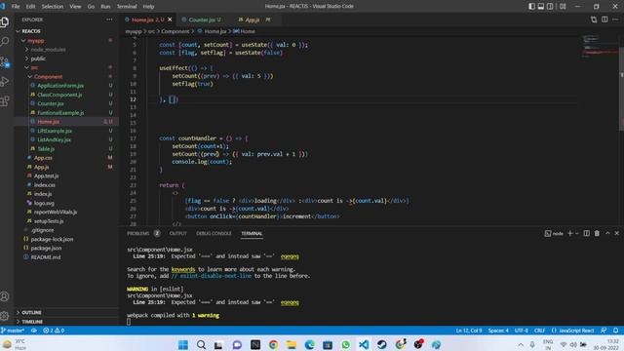This screenshot has width=624, height=351.
Task: Toggle secondary side bar visibility
Action: [x=550, y=7]
